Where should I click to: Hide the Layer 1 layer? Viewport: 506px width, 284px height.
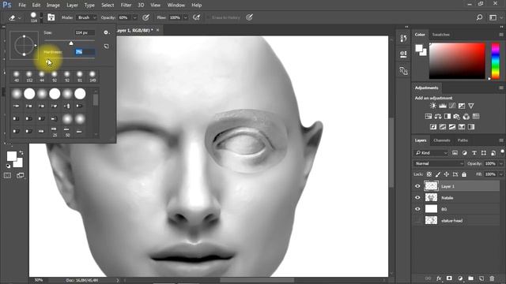[417, 186]
